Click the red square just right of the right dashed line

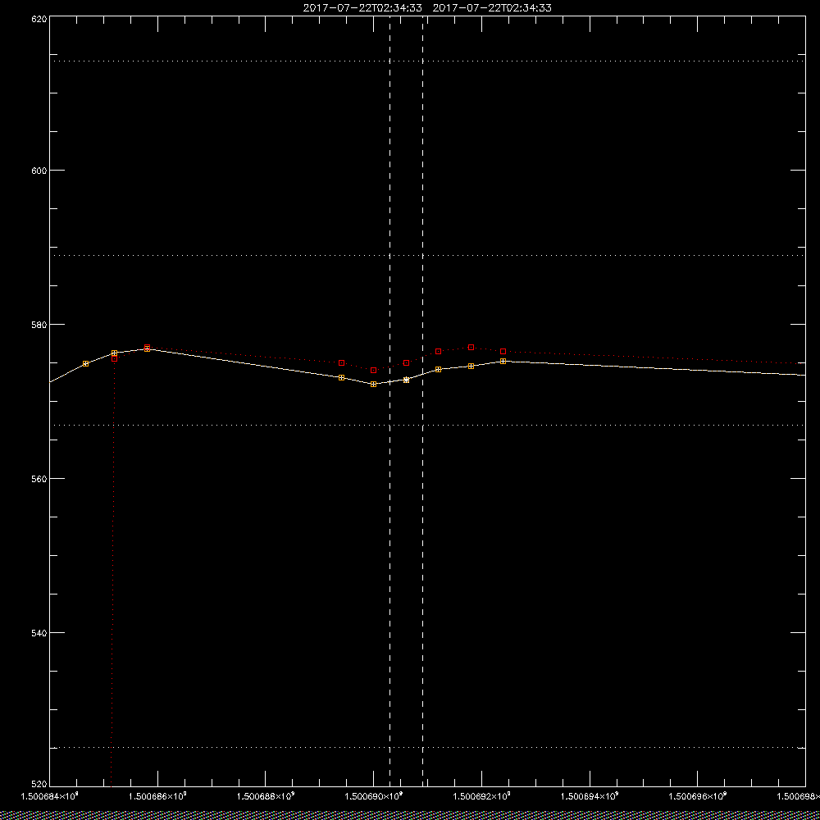point(438,352)
